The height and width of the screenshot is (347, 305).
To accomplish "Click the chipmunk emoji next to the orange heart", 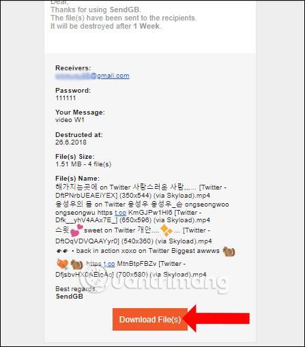I will click(76, 265).
